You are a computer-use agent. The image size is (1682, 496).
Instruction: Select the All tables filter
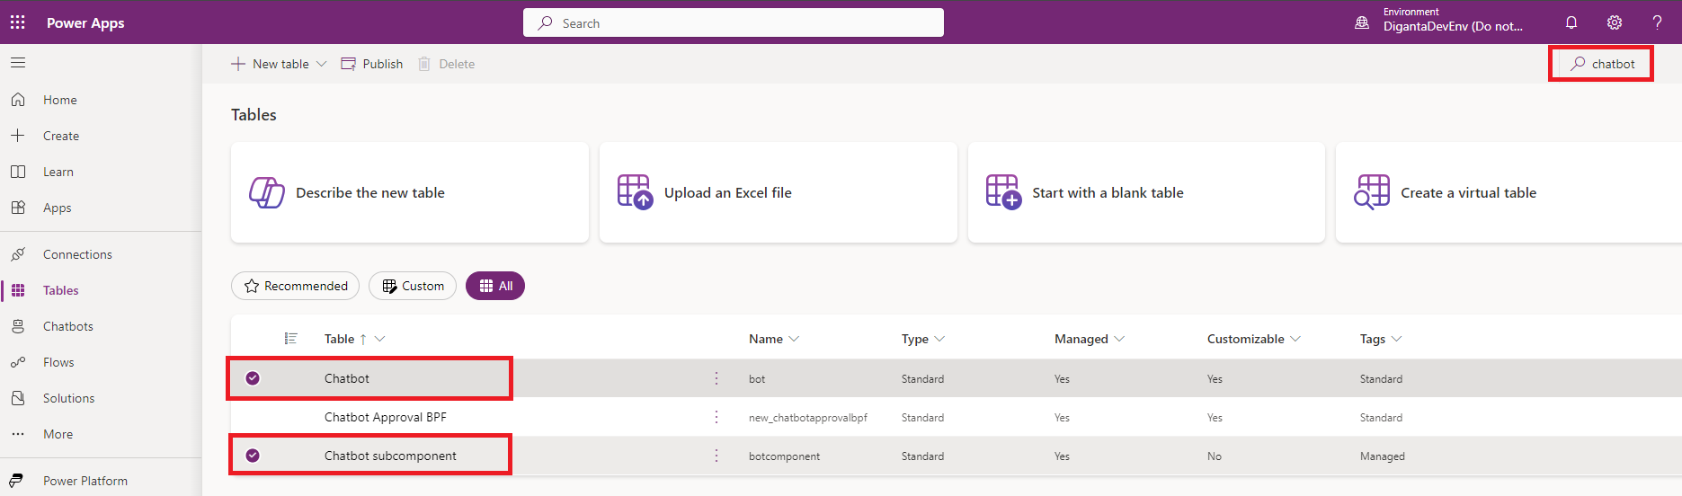pyautogui.click(x=495, y=286)
